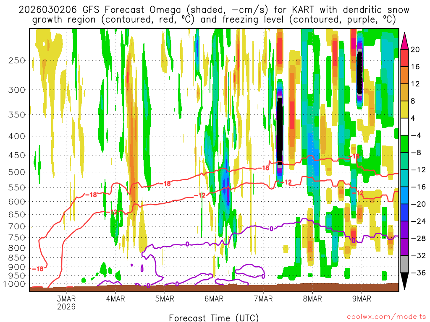
Task: Click the colorbar value label 20
Action: click(415, 49)
